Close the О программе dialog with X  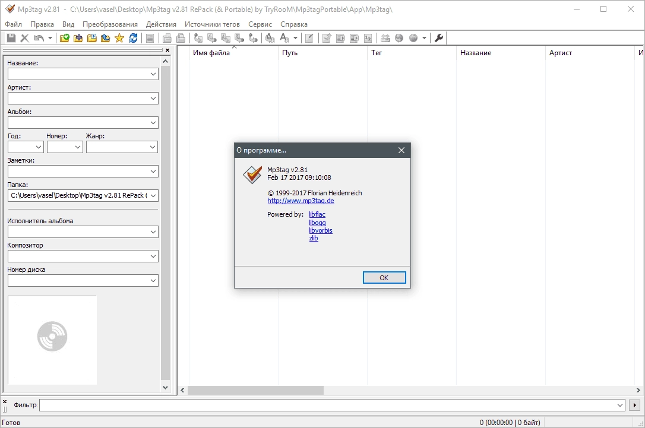tap(401, 150)
